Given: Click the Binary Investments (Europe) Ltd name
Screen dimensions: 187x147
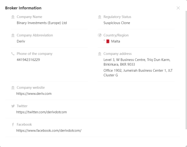Looking at the screenshot, I should click(42, 23).
